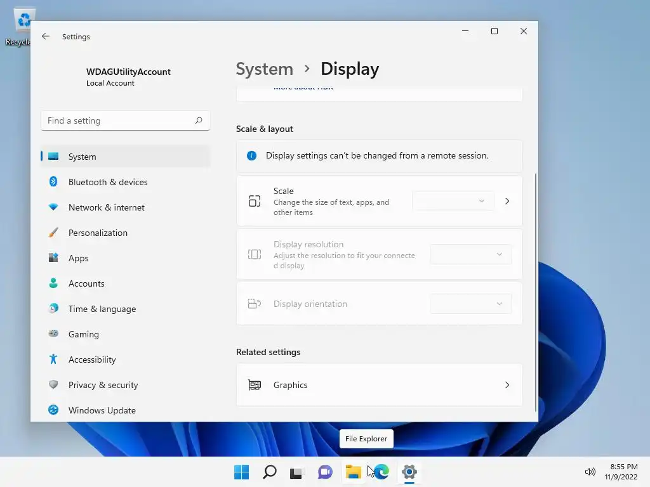Open Bluetooth & devices settings

126,182
